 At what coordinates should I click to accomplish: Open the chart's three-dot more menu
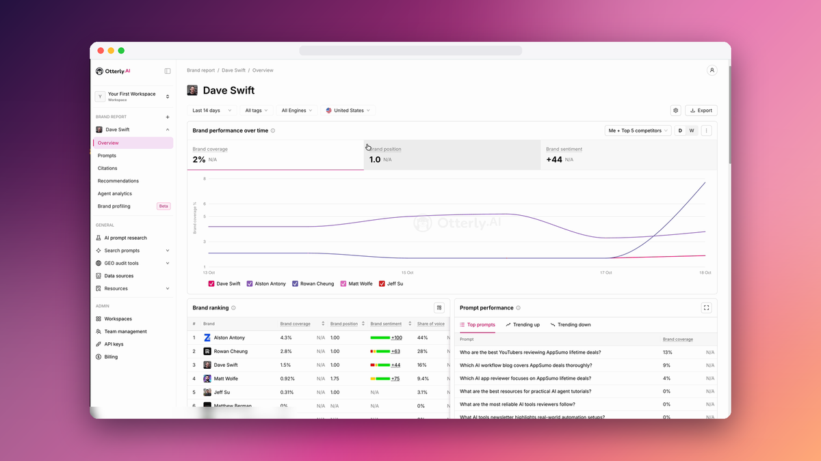pyautogui.click(x=707, y=130)
